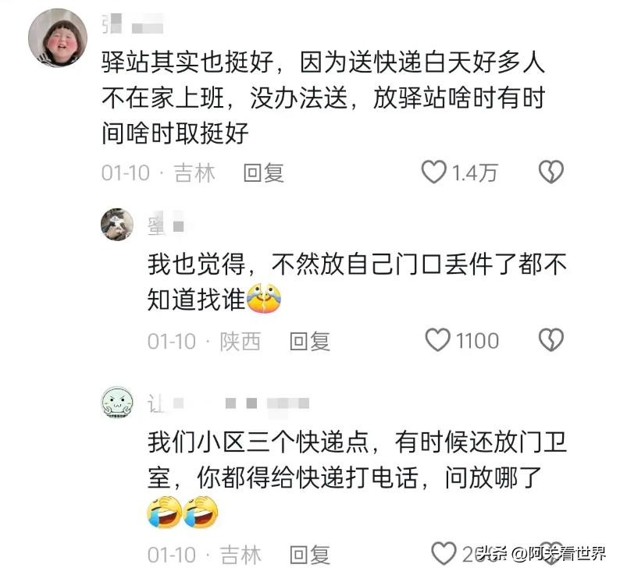Viewport: 620px width, 575px height.
Task: Open the first commenter's blurred username
Action: (x=133, y=24)
